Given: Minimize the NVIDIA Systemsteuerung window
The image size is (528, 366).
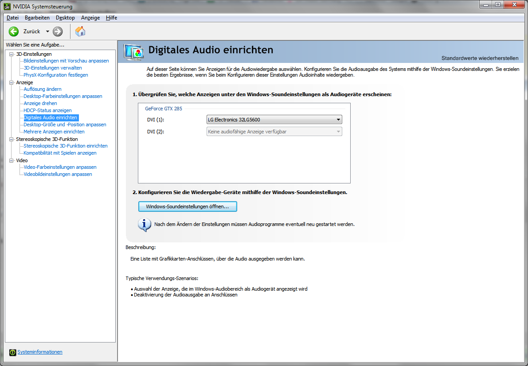Looking at the screenshot, I should tap(486, 5).
